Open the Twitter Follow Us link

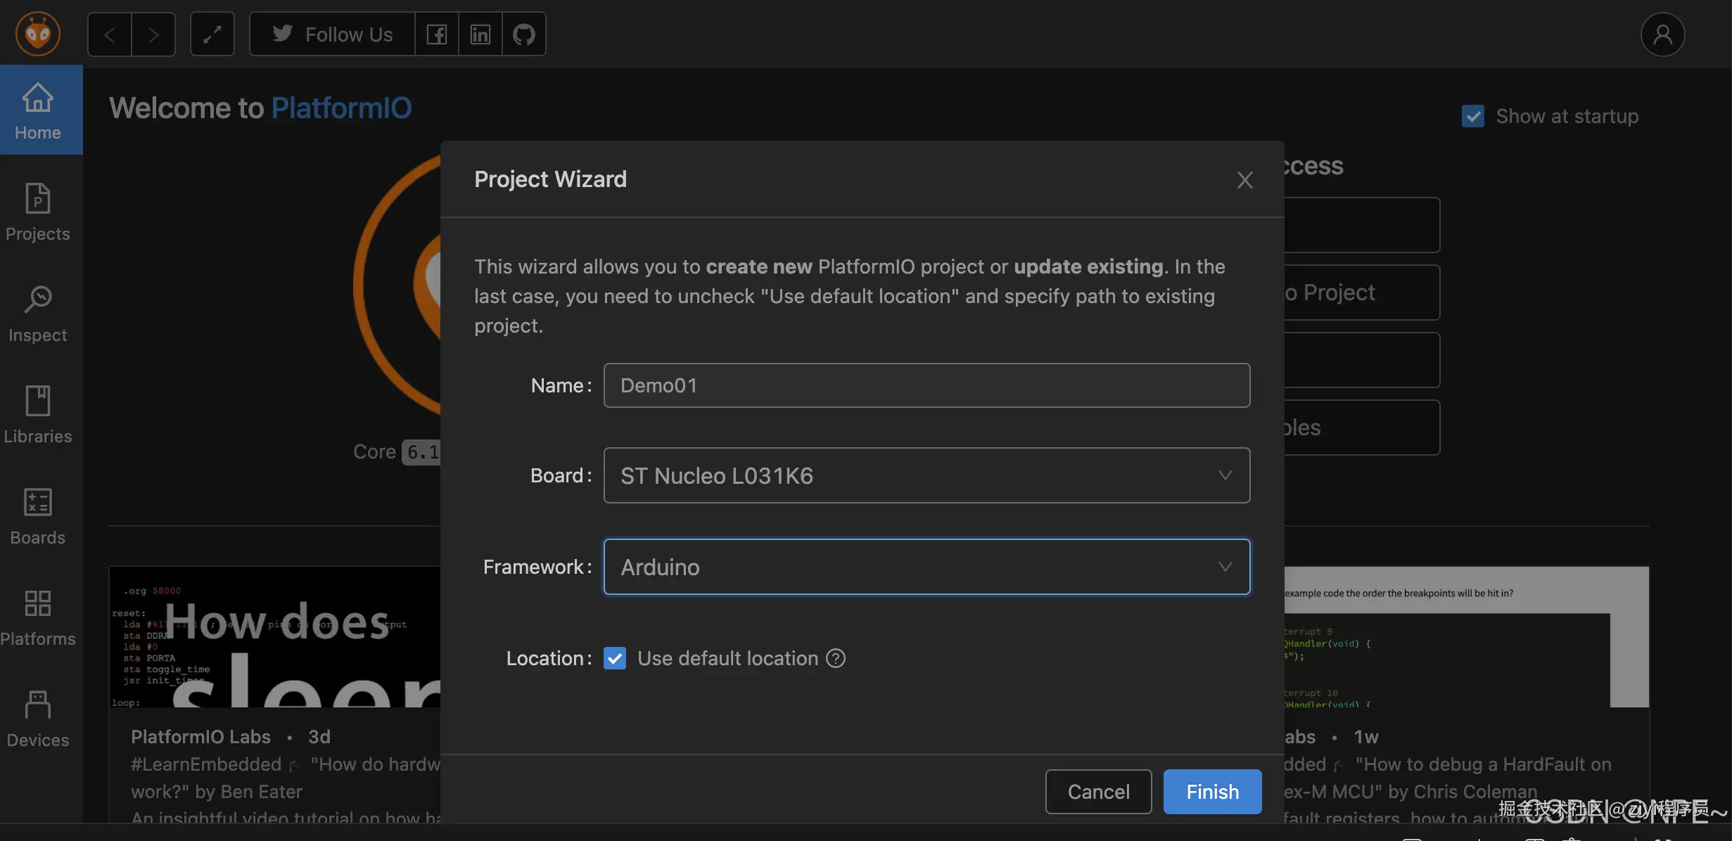click(332, 34)
